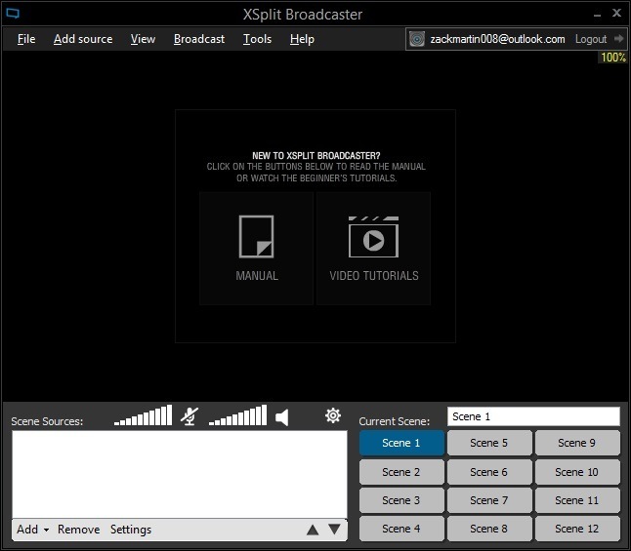Viewport: 631px width, 551px height.
Task: Switch to Scene 11
Action: (x=577, y=500)
